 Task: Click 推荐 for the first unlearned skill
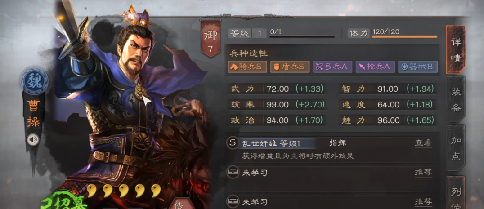[423, 172]
